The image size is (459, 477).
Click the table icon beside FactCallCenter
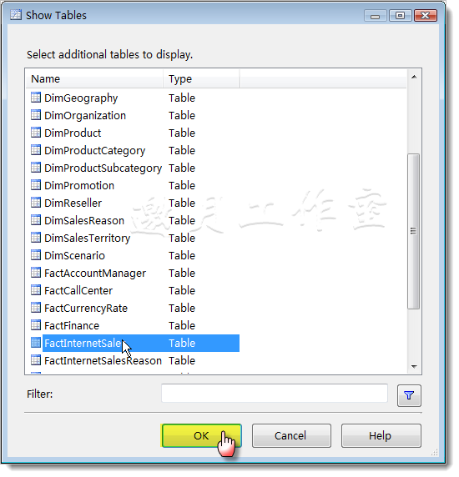(x=36, y=290)
